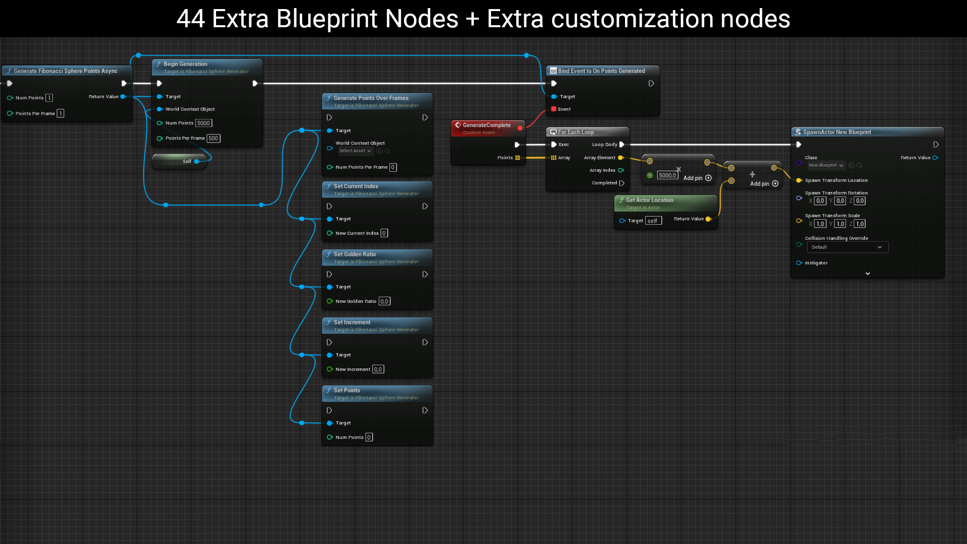
Task: Click use-selected arrow icon beside New Blueprint
Action: click(851, 165)
